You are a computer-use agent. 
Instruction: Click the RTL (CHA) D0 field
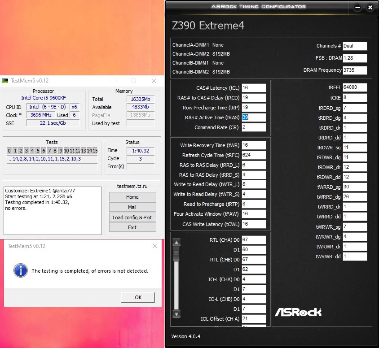tap(254, 239)
